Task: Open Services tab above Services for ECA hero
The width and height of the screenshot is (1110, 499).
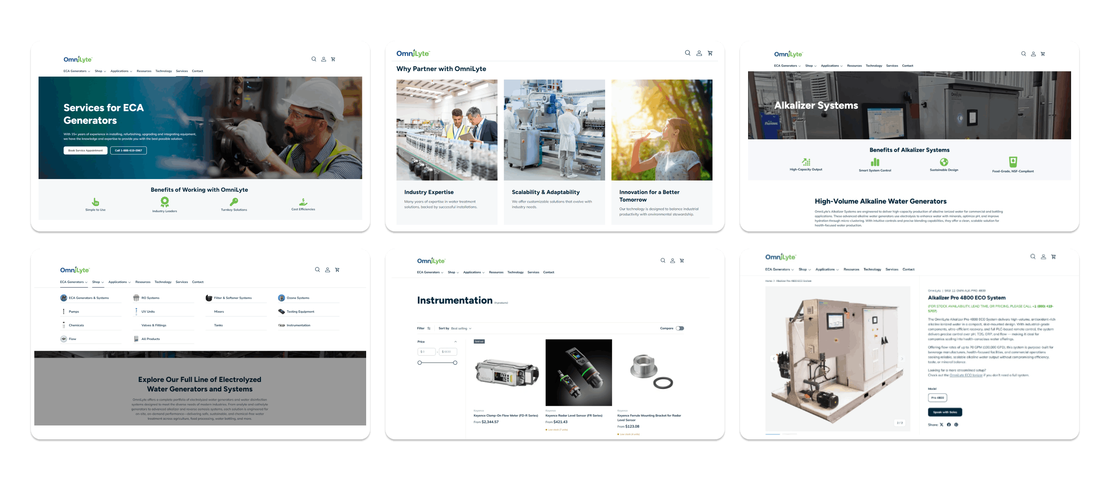Action: coord(182,71)
